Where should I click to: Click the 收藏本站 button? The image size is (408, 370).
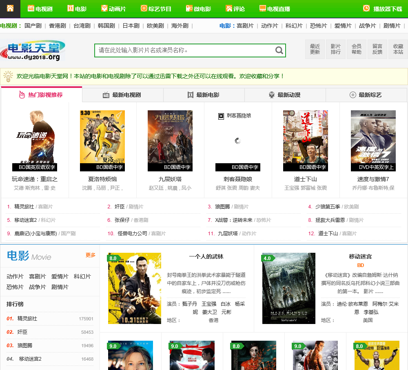[398, 49]
